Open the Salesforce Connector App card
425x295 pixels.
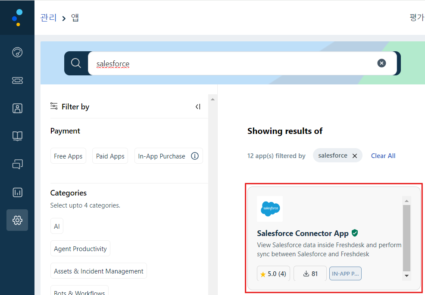point(334,239)
